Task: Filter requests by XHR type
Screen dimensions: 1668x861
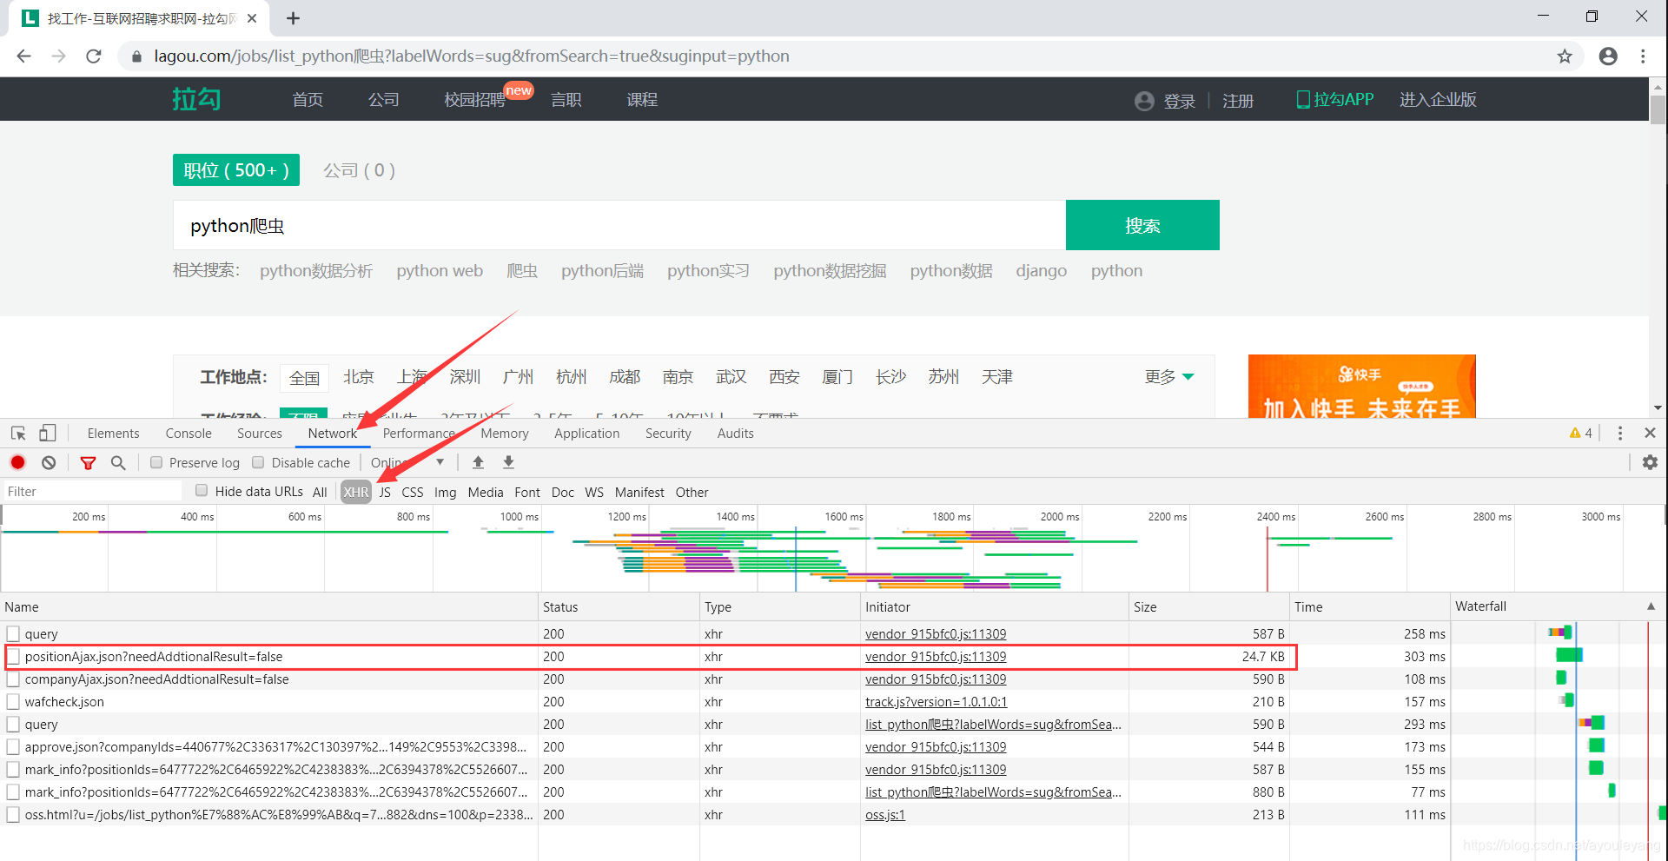Action: [356, 492]
